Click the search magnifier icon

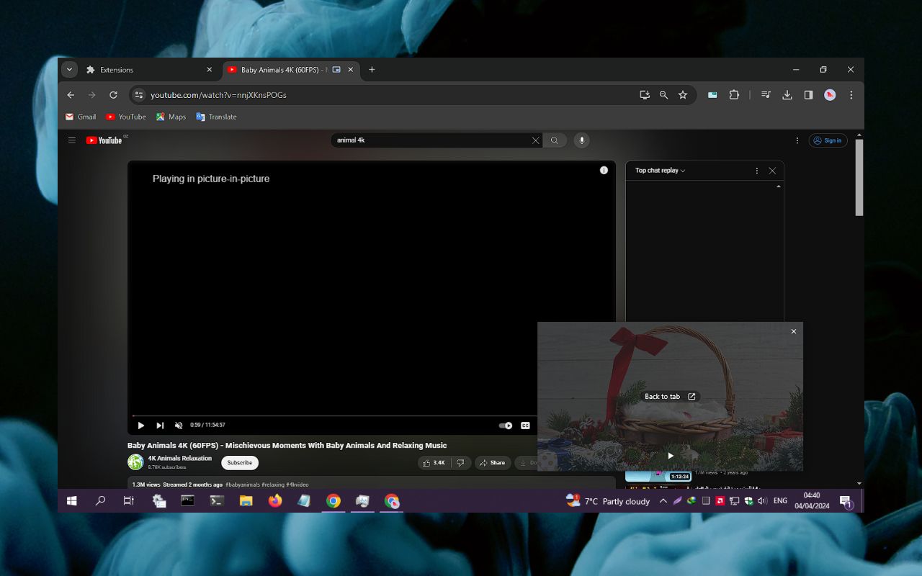554,140
